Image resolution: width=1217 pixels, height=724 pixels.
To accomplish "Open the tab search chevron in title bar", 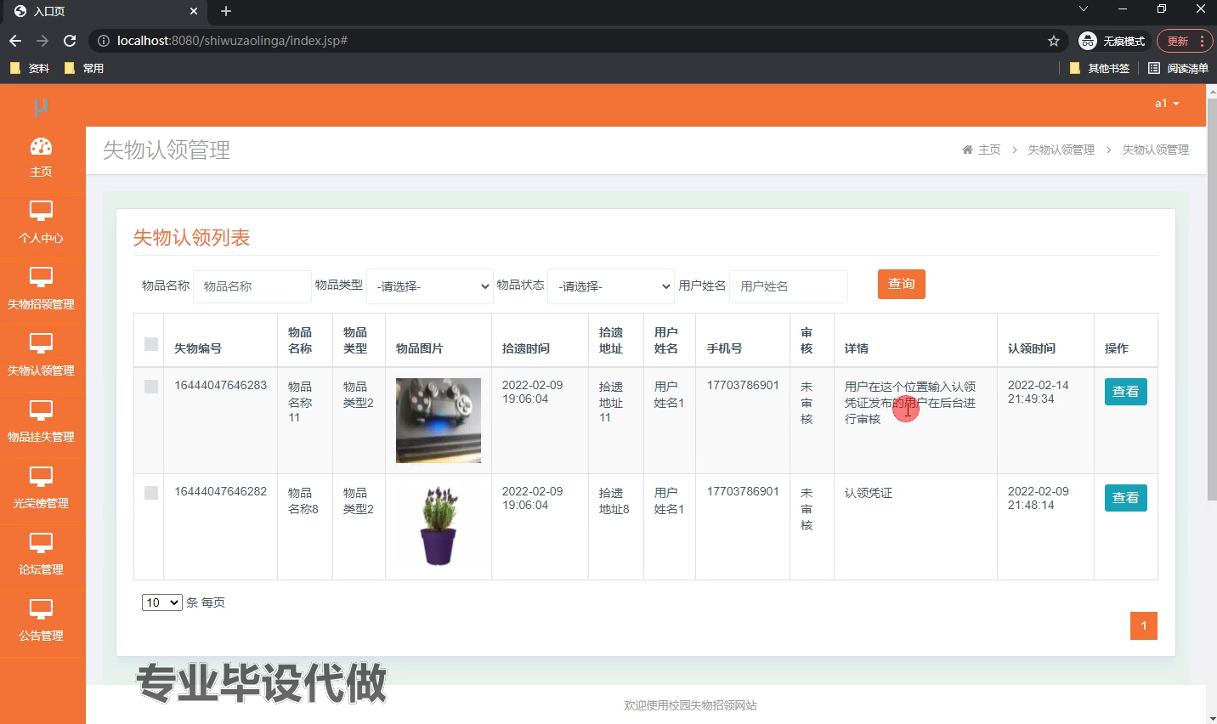I will 1084,8.
